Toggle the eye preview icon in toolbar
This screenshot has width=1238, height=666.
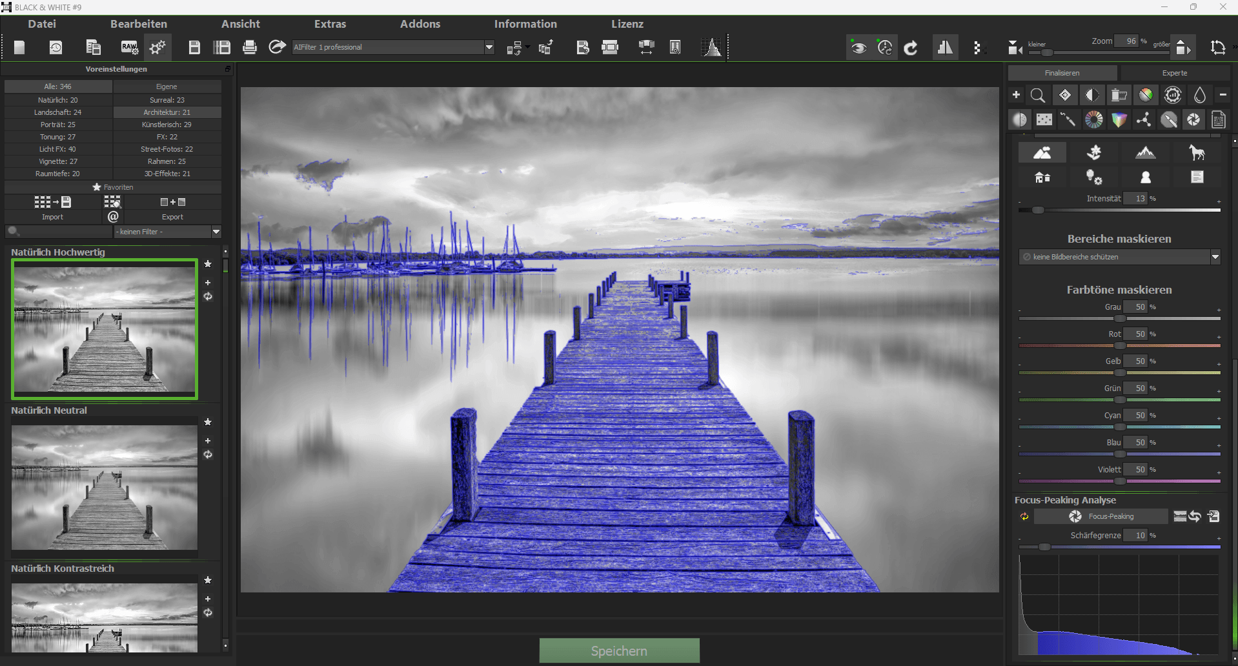point(858,48)
